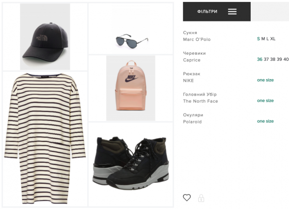Select one size for NIKE backpack

265,80
